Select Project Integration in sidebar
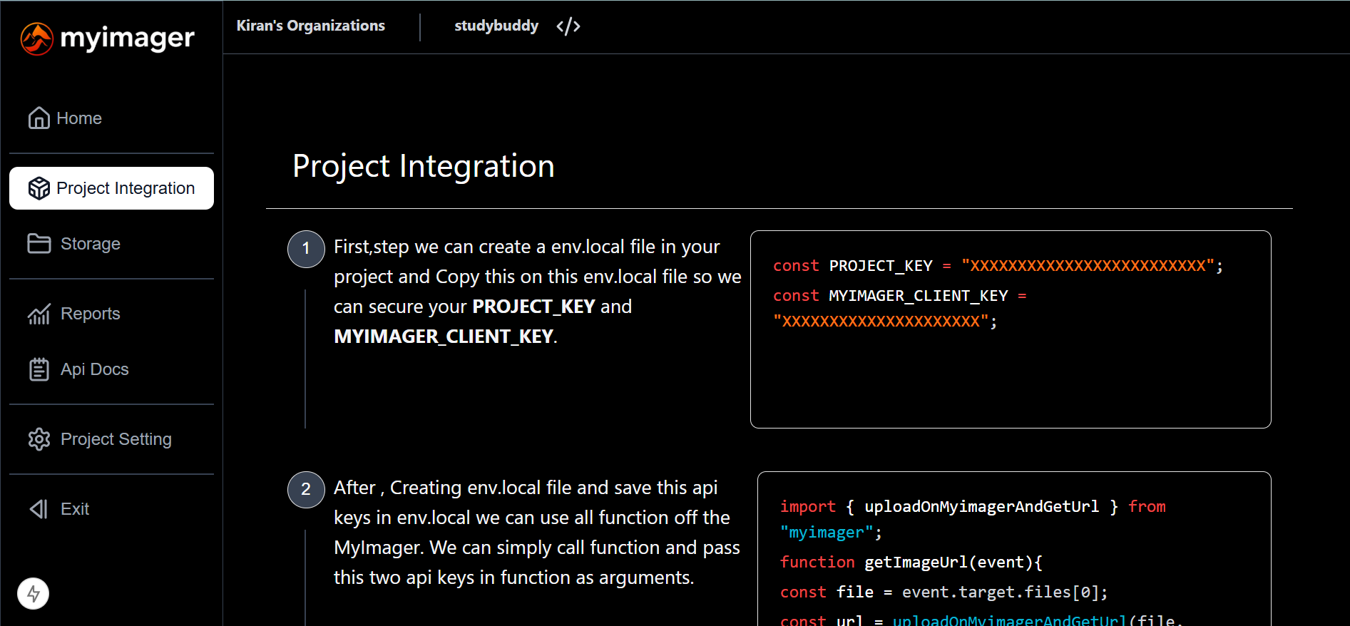 (x=111, y=188)
